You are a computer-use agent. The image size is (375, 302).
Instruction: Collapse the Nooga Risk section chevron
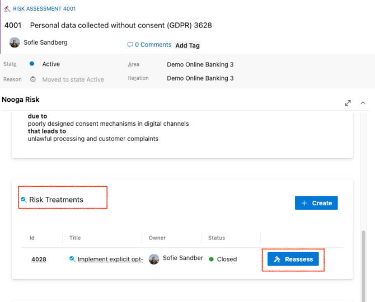(x=363, y=103)
